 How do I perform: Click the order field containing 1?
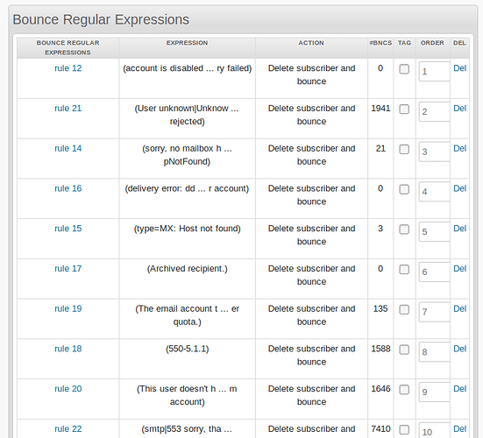[434, 72]
